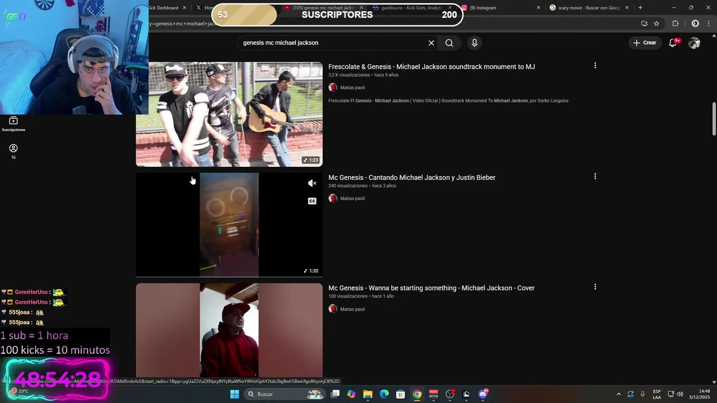Image resolution: width=717 pixels, height=403 pixels.
Task: Click the Crear button
Action: tap(645, 43)
